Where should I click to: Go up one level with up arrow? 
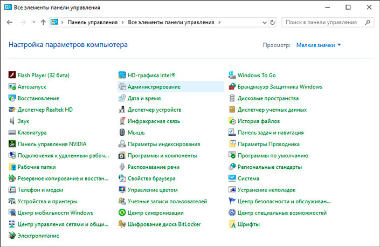[x=43, y=22]
